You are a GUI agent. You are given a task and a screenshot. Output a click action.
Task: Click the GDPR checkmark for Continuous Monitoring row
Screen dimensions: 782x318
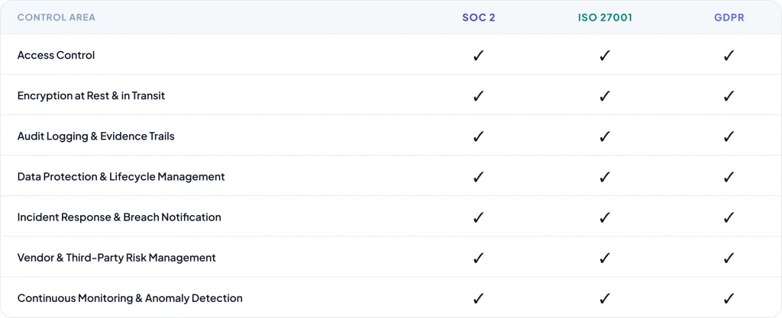click(729, 298)
